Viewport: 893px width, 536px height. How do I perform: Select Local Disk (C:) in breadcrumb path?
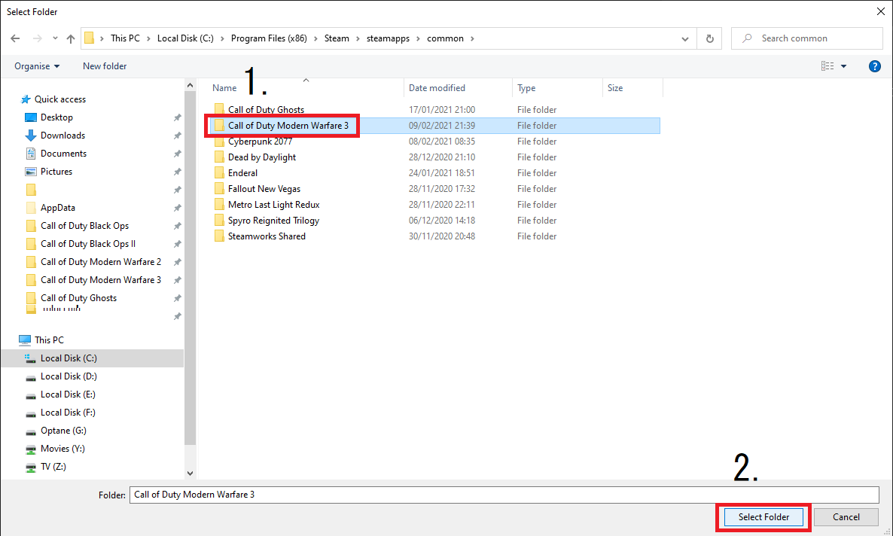click(185, 38)
